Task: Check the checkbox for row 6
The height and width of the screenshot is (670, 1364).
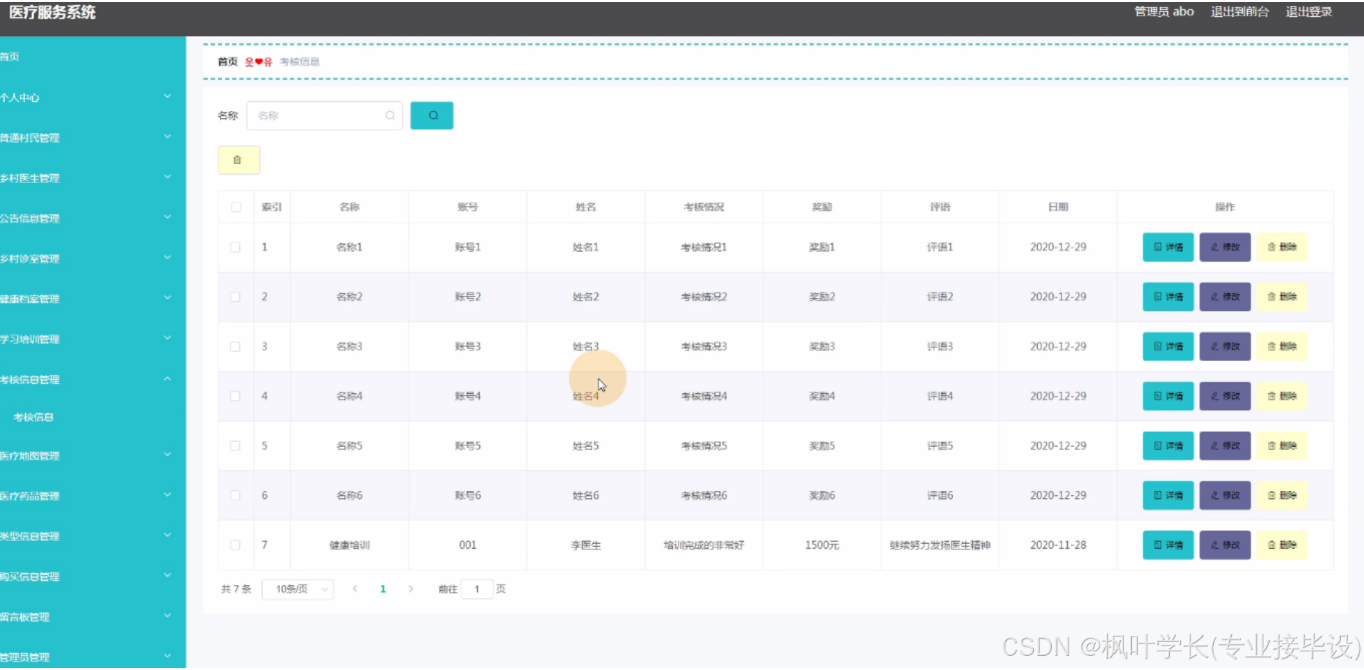Action: pos(235,495)
